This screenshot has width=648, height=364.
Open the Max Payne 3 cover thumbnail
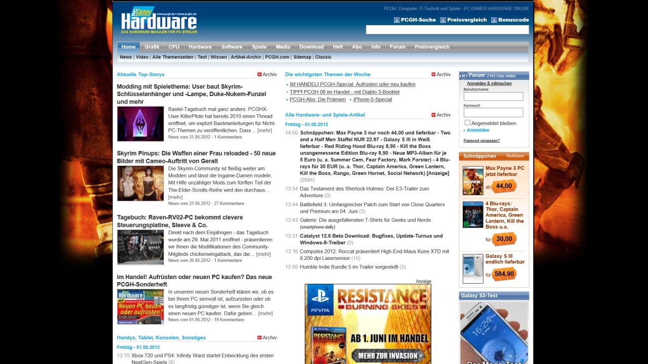(473, 180)
